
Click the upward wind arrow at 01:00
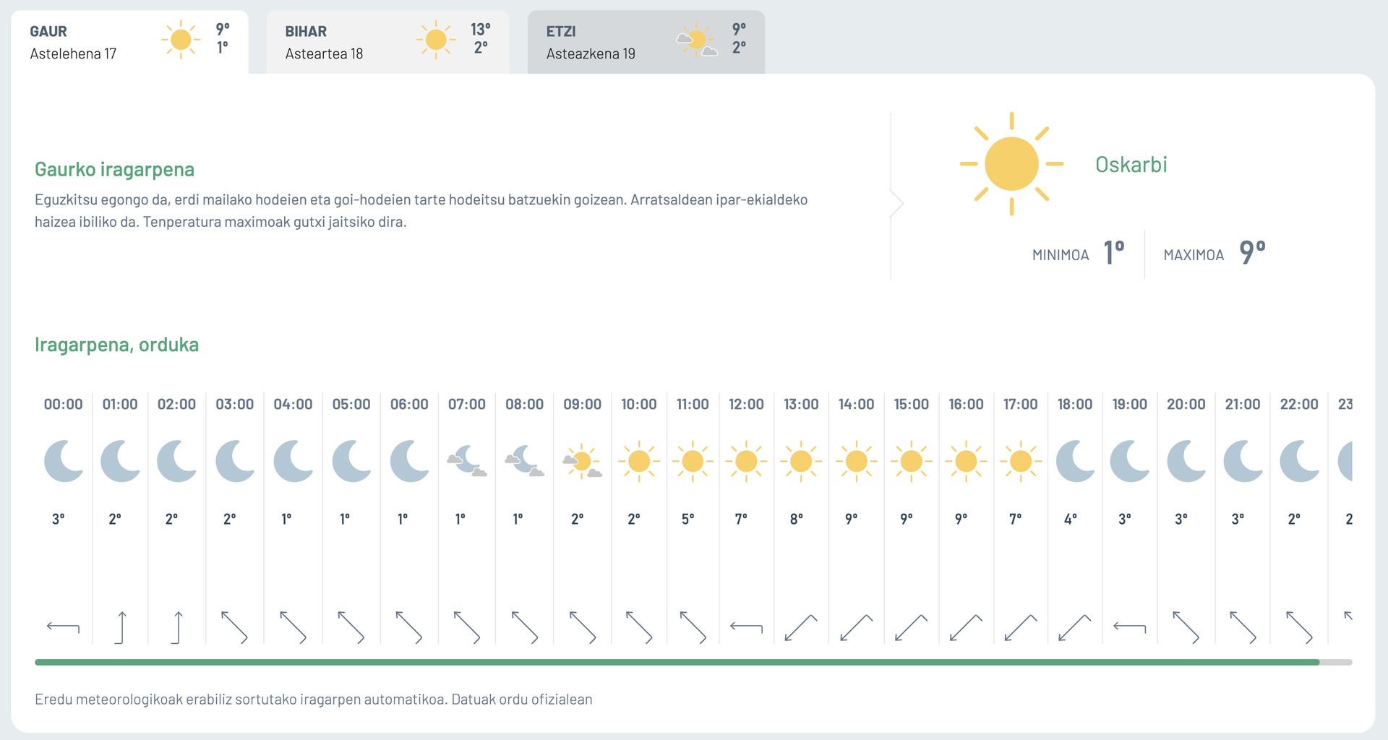(120, 627)
